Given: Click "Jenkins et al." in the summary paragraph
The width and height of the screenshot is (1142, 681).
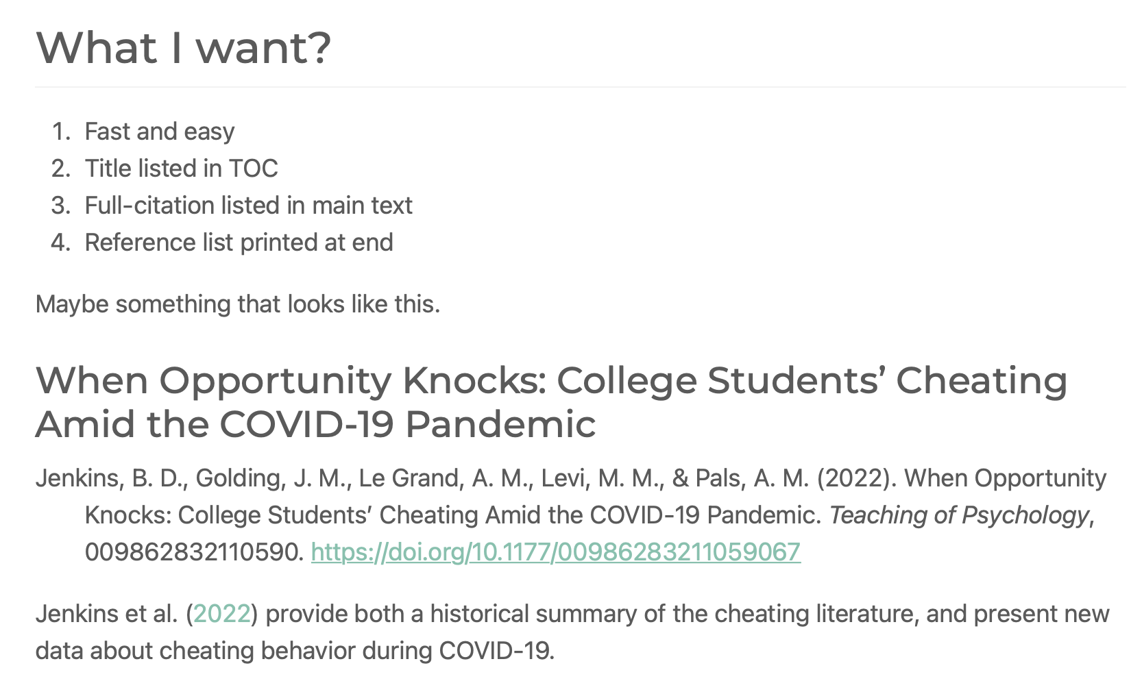Looking at the screenshot, I should 106,614.
